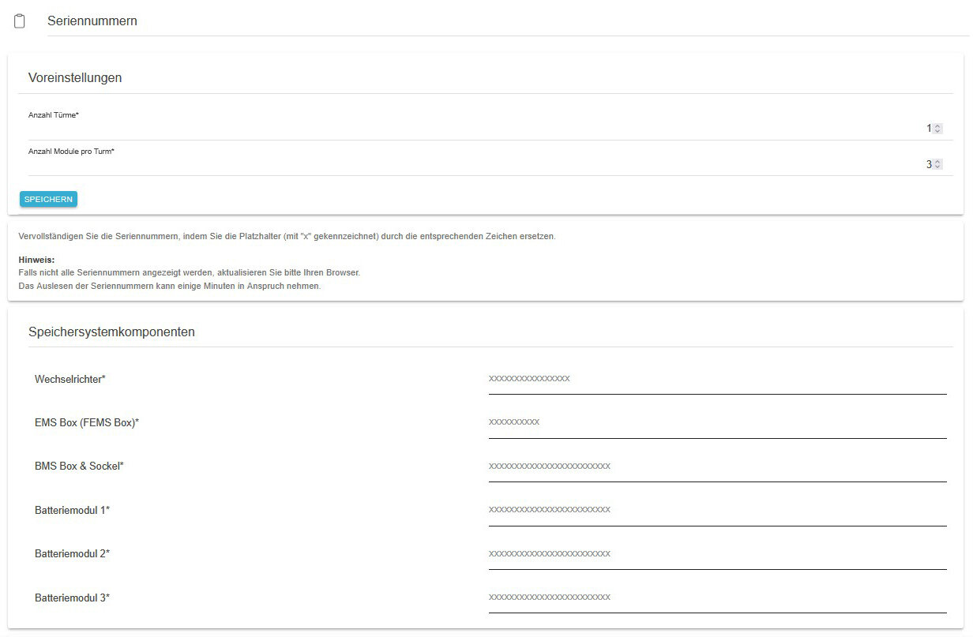Viewport: 973px width, 637px height.
Task: Click the Speichersystemkomponenten section heading
Action: click(x=111, y=332)
